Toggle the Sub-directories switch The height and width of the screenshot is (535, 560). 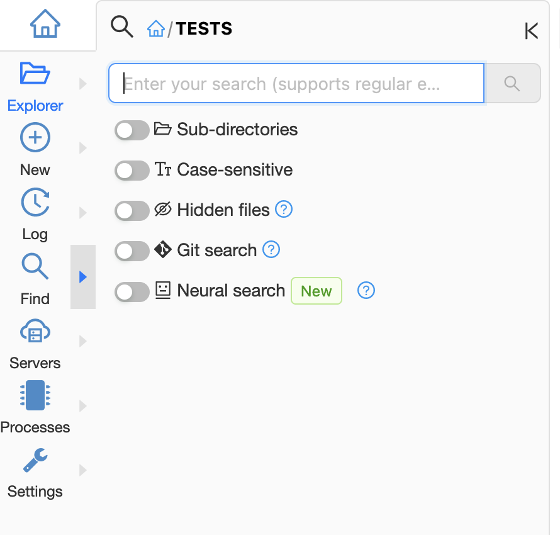132,130
